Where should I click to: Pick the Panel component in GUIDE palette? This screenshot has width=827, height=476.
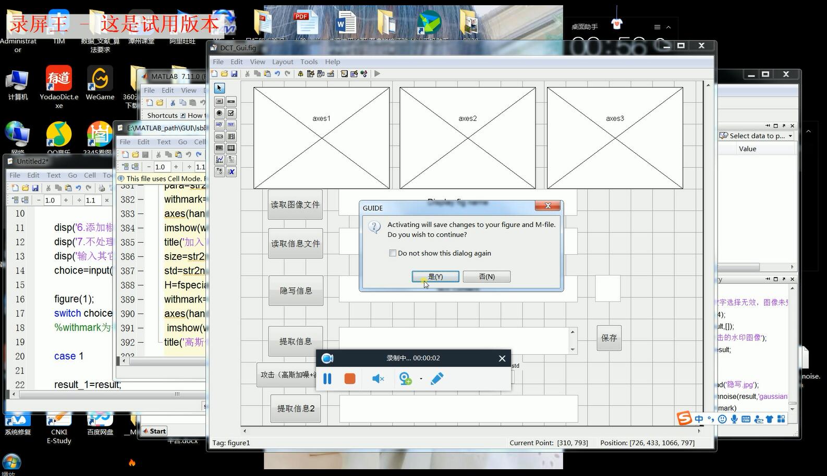[x=231, y=160]
